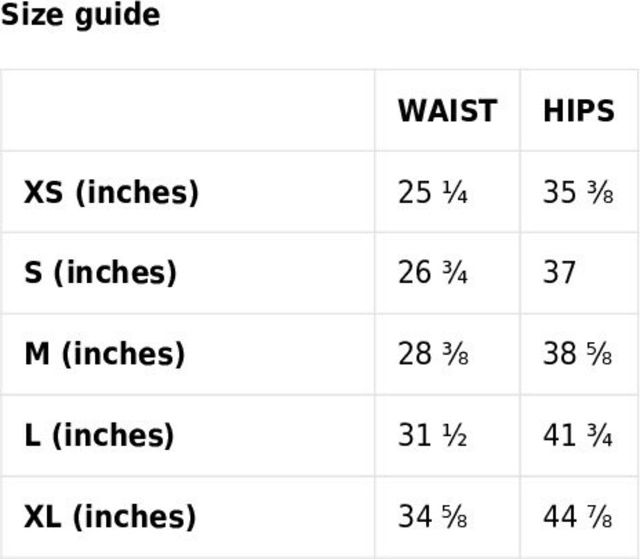Screen dimensions: 640x559
Task: Select the L (inches) row label
Action: coord(99,436)
